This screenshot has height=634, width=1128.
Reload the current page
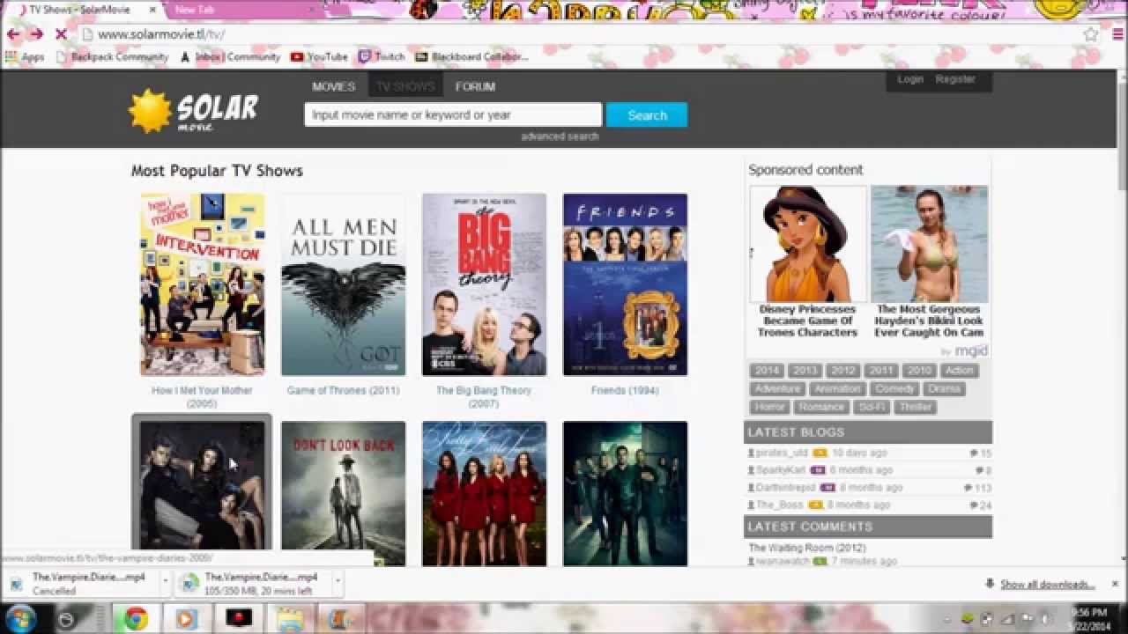60,33
